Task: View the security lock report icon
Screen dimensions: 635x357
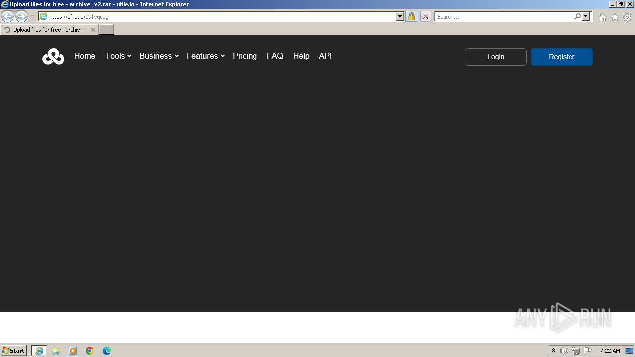Action: 411,17
